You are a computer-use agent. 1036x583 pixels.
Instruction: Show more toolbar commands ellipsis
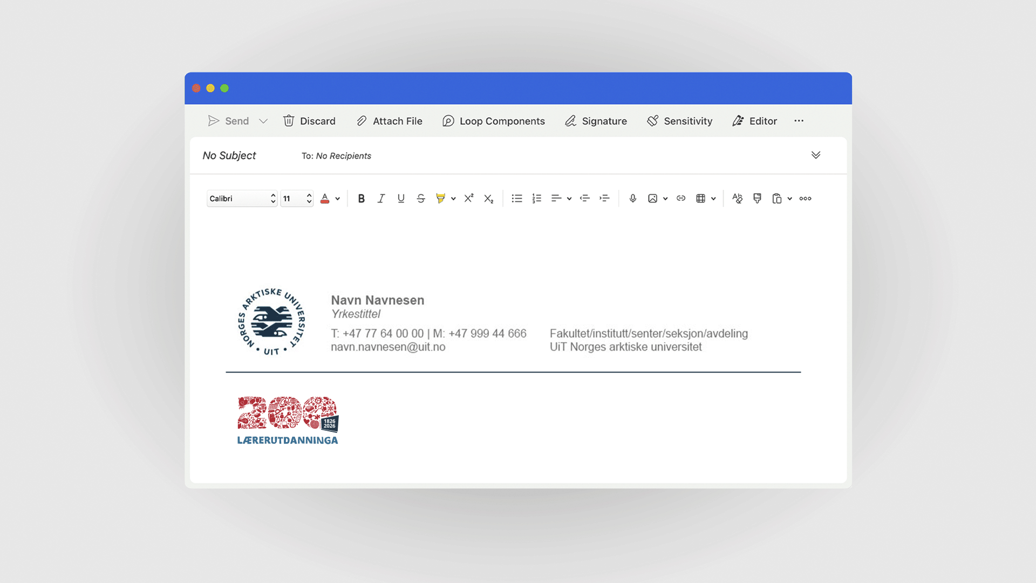(x=799, y=121)
